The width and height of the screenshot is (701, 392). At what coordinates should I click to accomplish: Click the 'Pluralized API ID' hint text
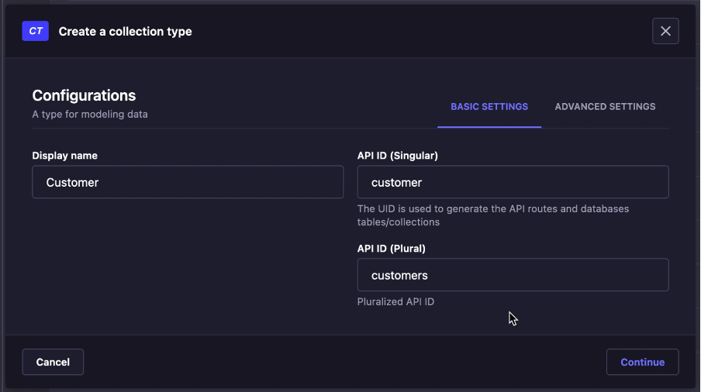[x=395, y=302]
